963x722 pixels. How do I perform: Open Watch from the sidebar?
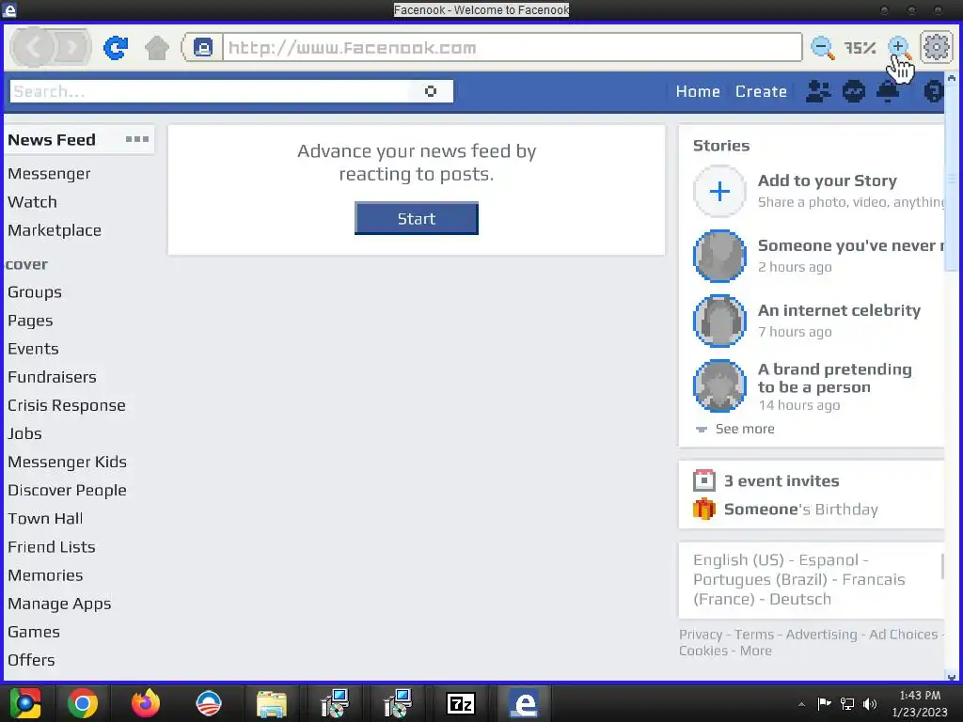(32, 202)
